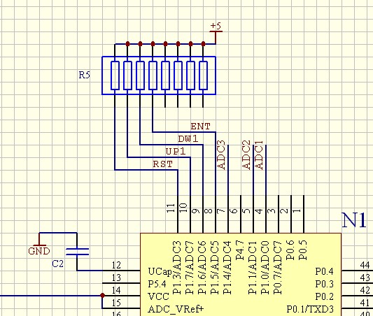Select the ADC1 net label
373x316 pixels.
pyautogui.click(x=259, y=155)
